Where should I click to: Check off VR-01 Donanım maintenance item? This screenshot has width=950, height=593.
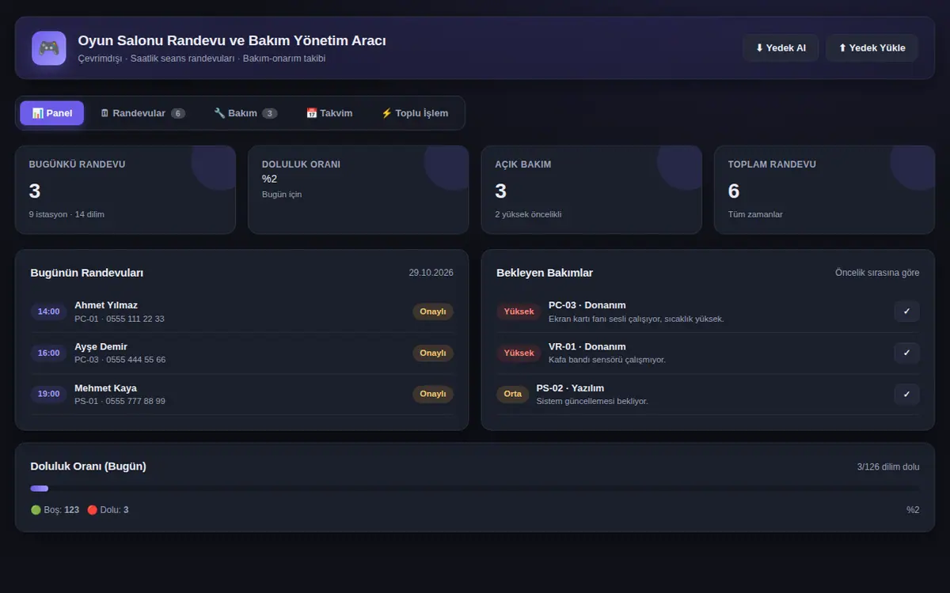(906, 353)
